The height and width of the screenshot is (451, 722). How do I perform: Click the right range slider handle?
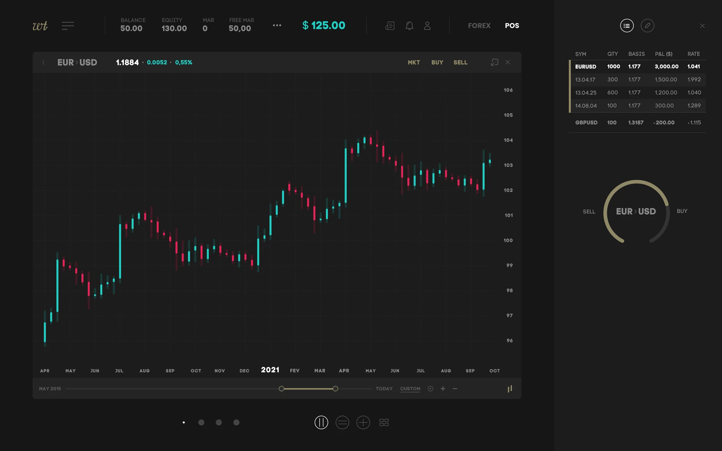coord(335,388)
